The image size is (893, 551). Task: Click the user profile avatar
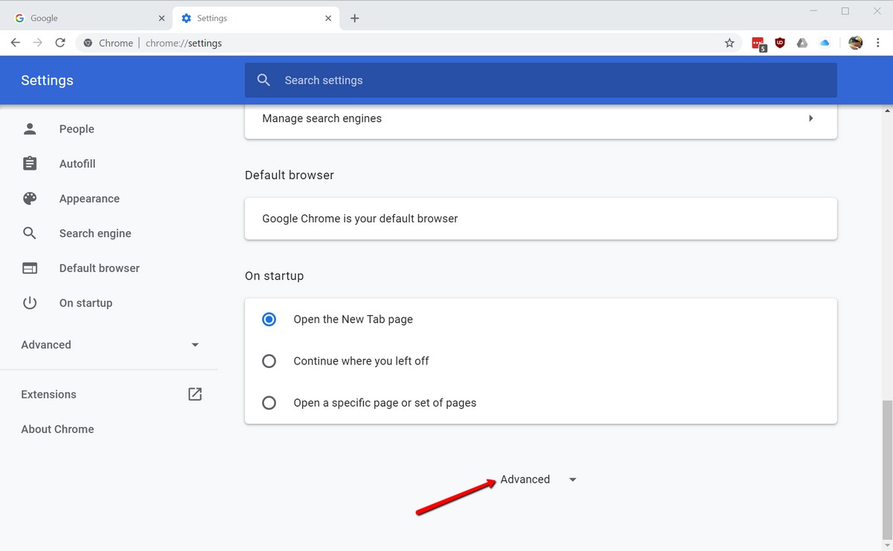point(855,43)
